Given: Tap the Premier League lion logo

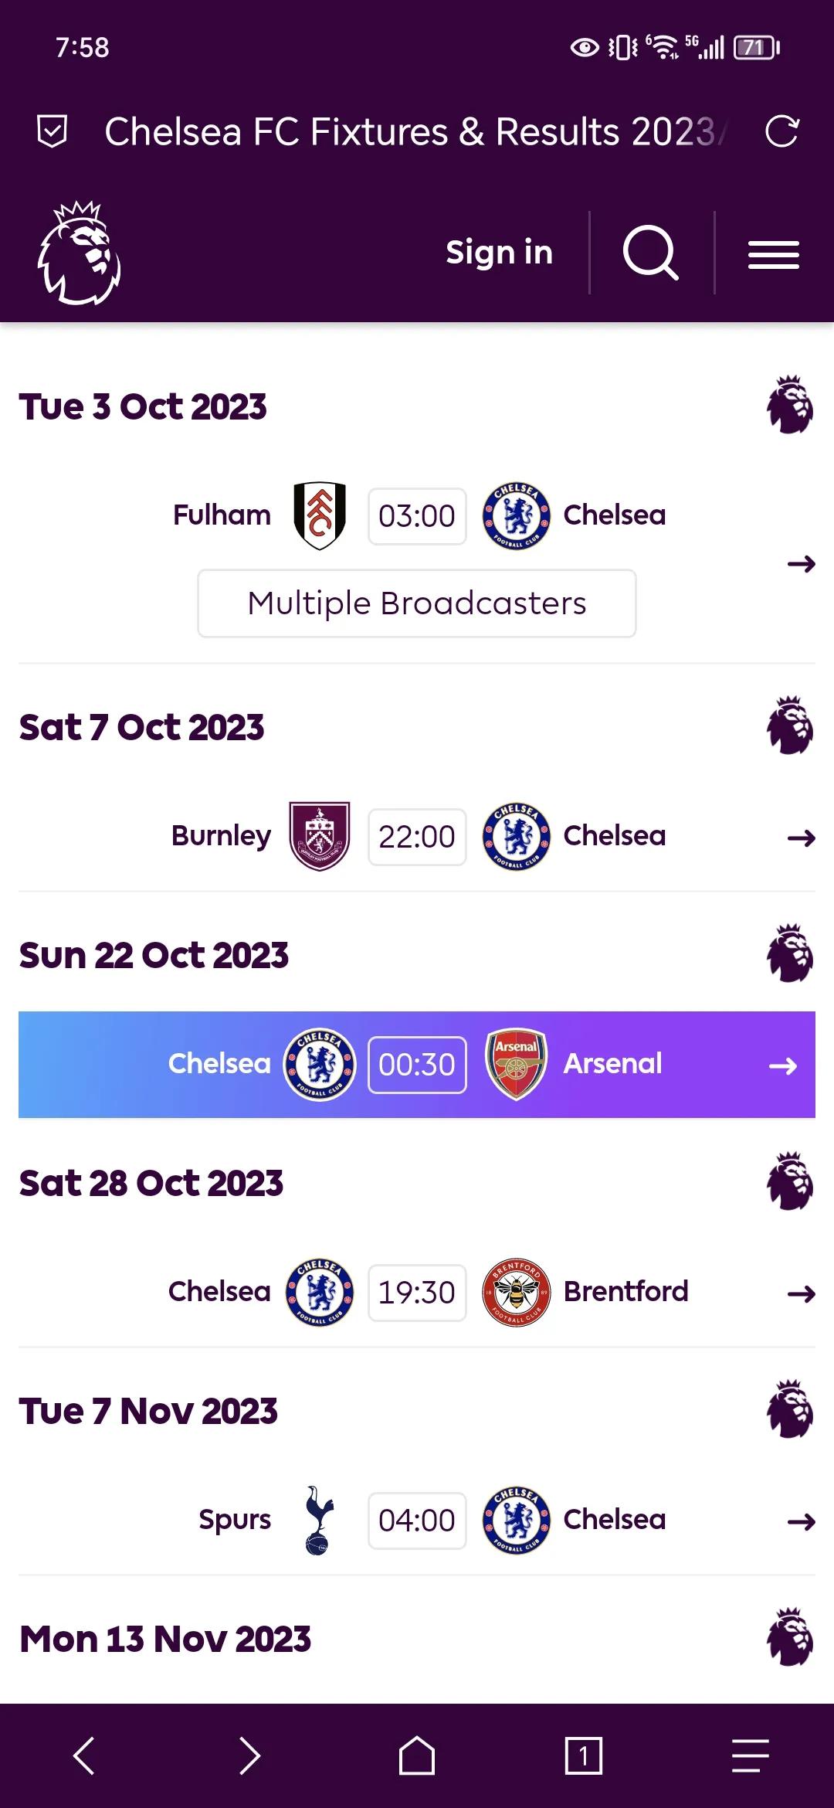Looking at the screenshot, I should coord(80,253).
